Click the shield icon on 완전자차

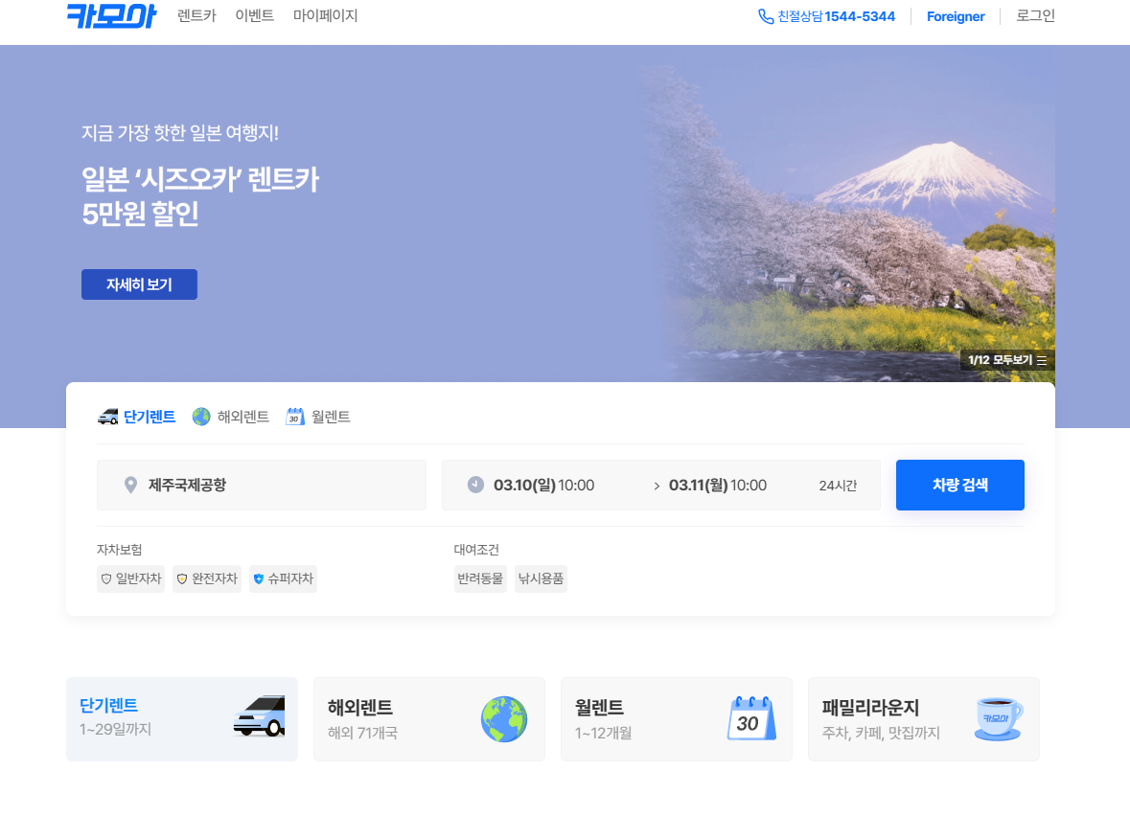182,579
